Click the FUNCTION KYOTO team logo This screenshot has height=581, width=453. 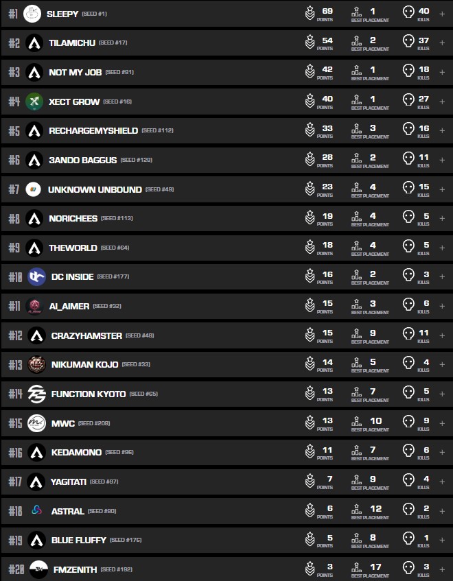point(36,394)
